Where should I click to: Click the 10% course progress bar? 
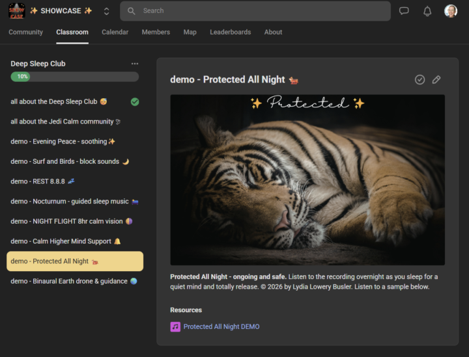(74, 77)
